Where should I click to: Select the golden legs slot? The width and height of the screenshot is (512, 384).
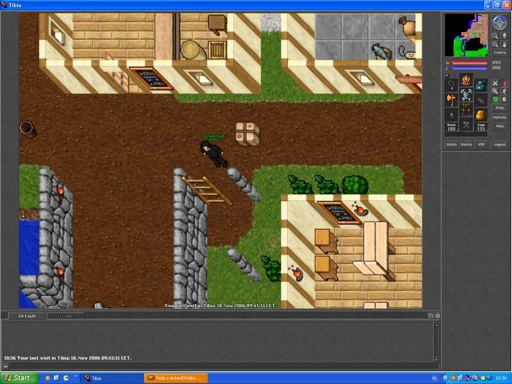pos(466,109)
